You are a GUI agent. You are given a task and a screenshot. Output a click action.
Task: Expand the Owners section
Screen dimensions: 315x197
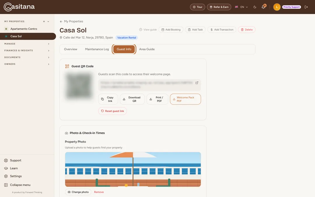(x=27, y=64)
